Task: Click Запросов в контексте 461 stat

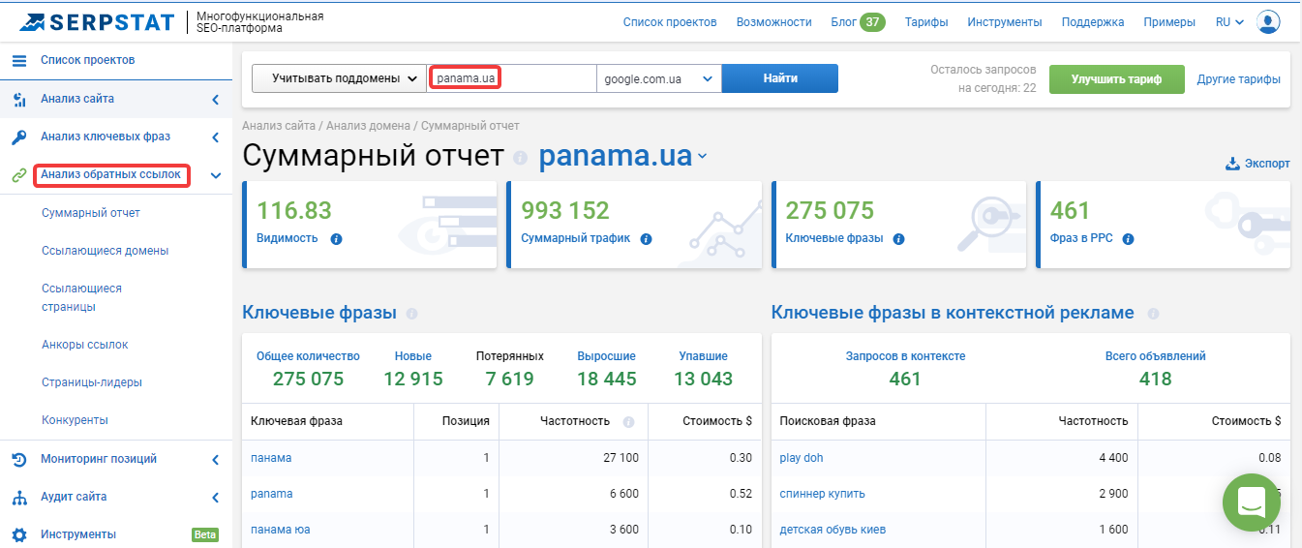Action: tap(905, 369)
